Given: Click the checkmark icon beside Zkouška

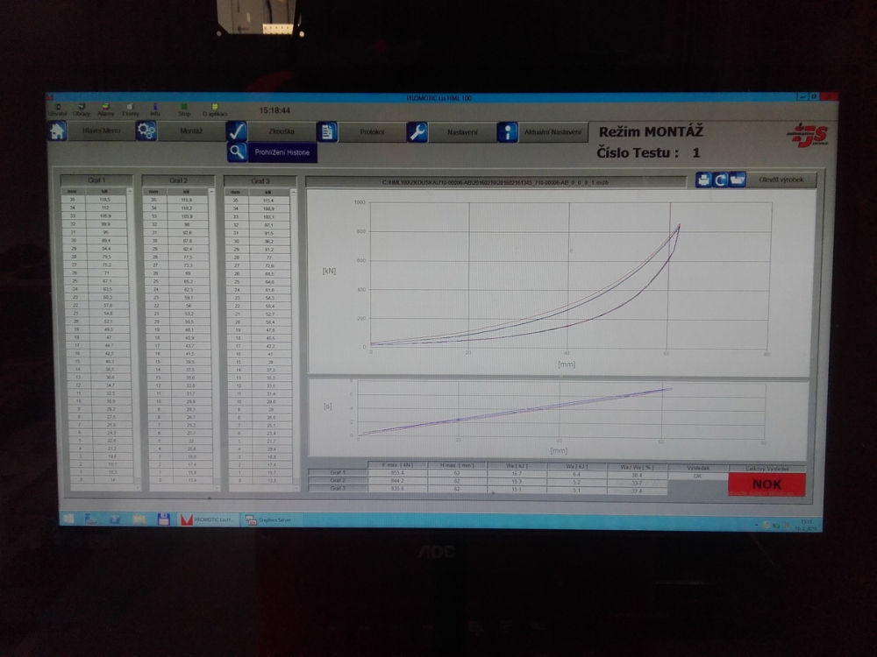Looking at the screenshot, I should [x=237, y=131].
